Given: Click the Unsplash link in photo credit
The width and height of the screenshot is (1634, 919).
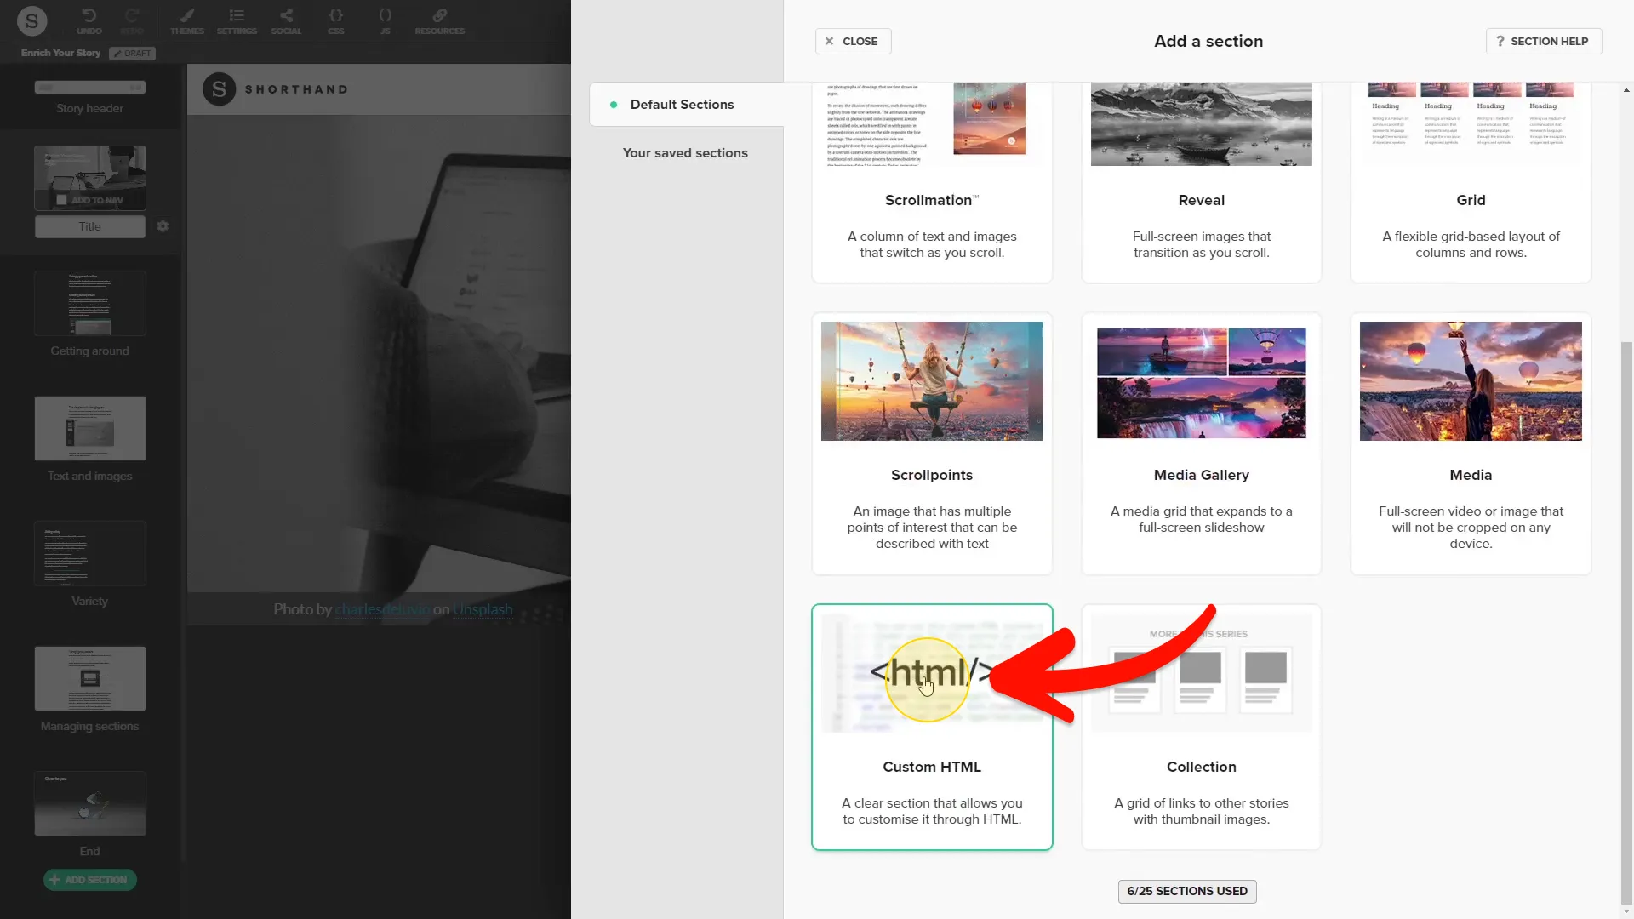Looking at the screenshot, I should [483, 609].
